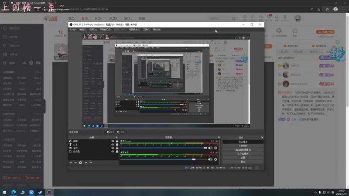Mute the desktop audio speaker icon
This screenshot has width=349, height=196.
tap(210, 159)
